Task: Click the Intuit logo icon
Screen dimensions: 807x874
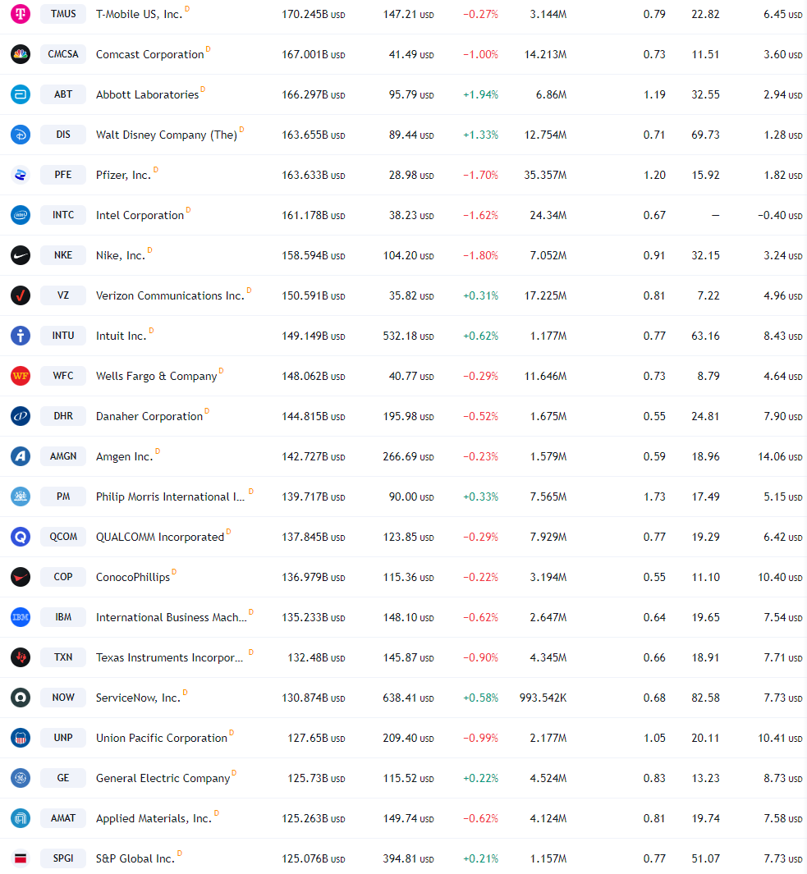Action: click(x=21, y=336)
